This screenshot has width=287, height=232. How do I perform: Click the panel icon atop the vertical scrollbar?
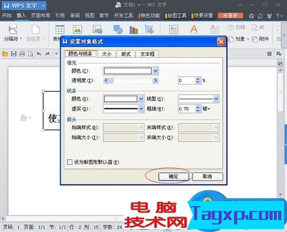280,64
